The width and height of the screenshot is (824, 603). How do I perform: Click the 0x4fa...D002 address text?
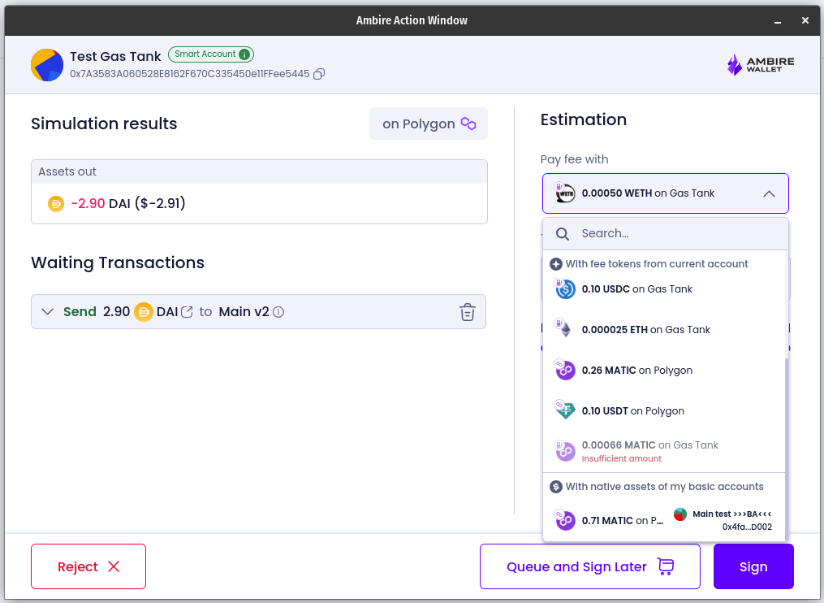click(747, 527)
